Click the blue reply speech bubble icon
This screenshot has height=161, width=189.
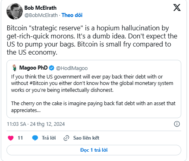(x=35, y=138)
